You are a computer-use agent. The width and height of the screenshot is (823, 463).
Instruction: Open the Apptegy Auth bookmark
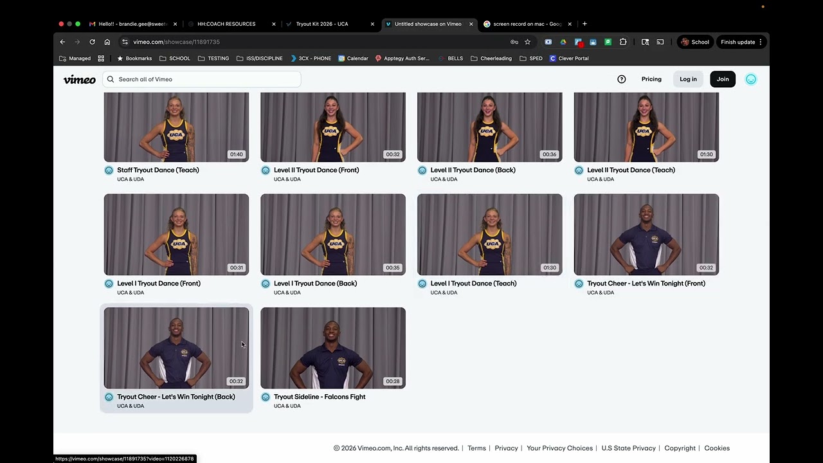[x=402, y=59]
